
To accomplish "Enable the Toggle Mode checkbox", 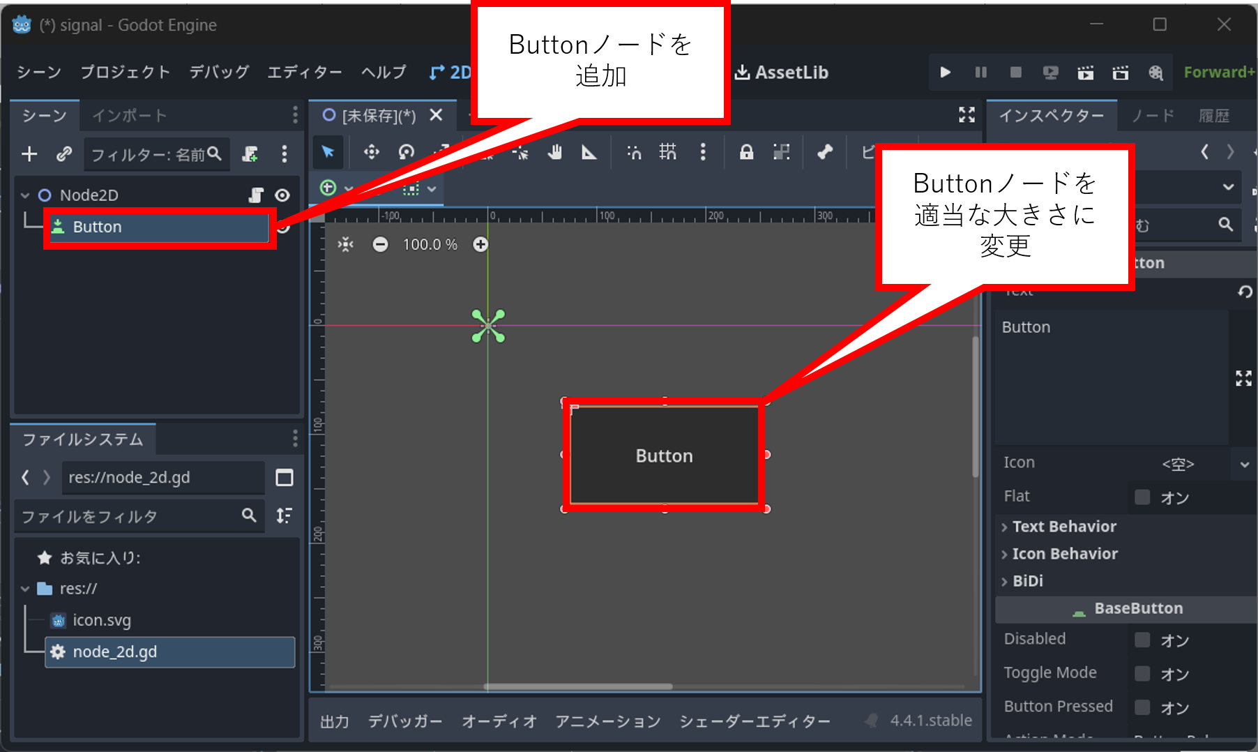I will tap(1142, 673).
